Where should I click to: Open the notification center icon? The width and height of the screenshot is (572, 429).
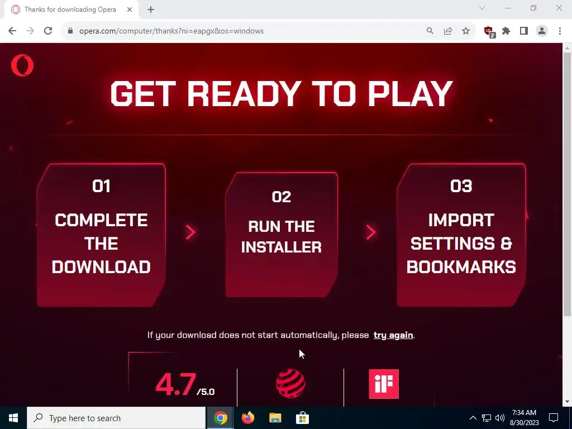[x=554, y=418]
